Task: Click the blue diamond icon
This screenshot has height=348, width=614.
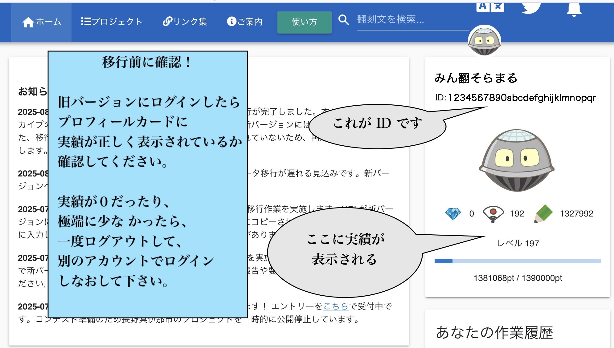Action: click(453, 213)
